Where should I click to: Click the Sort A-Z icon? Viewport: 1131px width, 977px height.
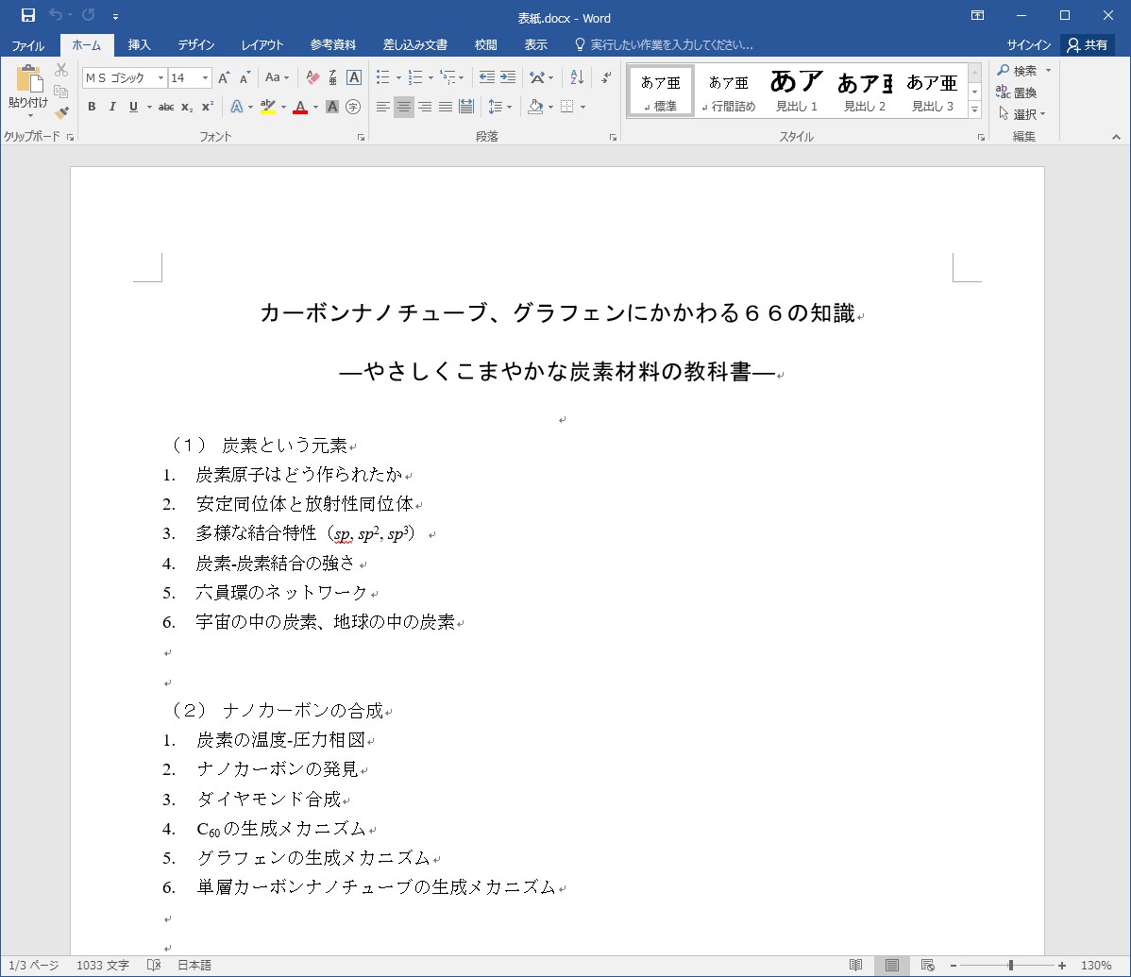[577, 77]
